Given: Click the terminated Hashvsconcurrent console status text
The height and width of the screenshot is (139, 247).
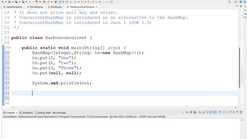Looking at the screenshot, I should click(84, 117).
